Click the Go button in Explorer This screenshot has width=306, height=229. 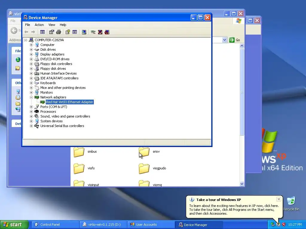(235, 40)
